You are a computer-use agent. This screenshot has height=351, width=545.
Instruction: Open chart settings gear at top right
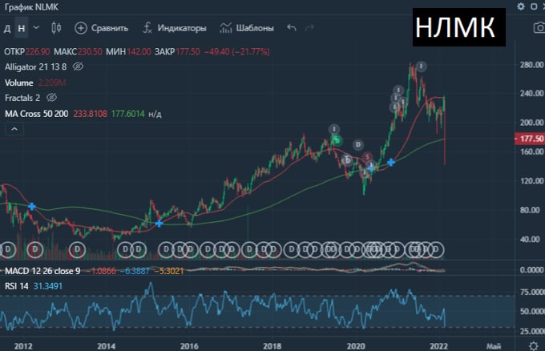(x=521, y=6)
